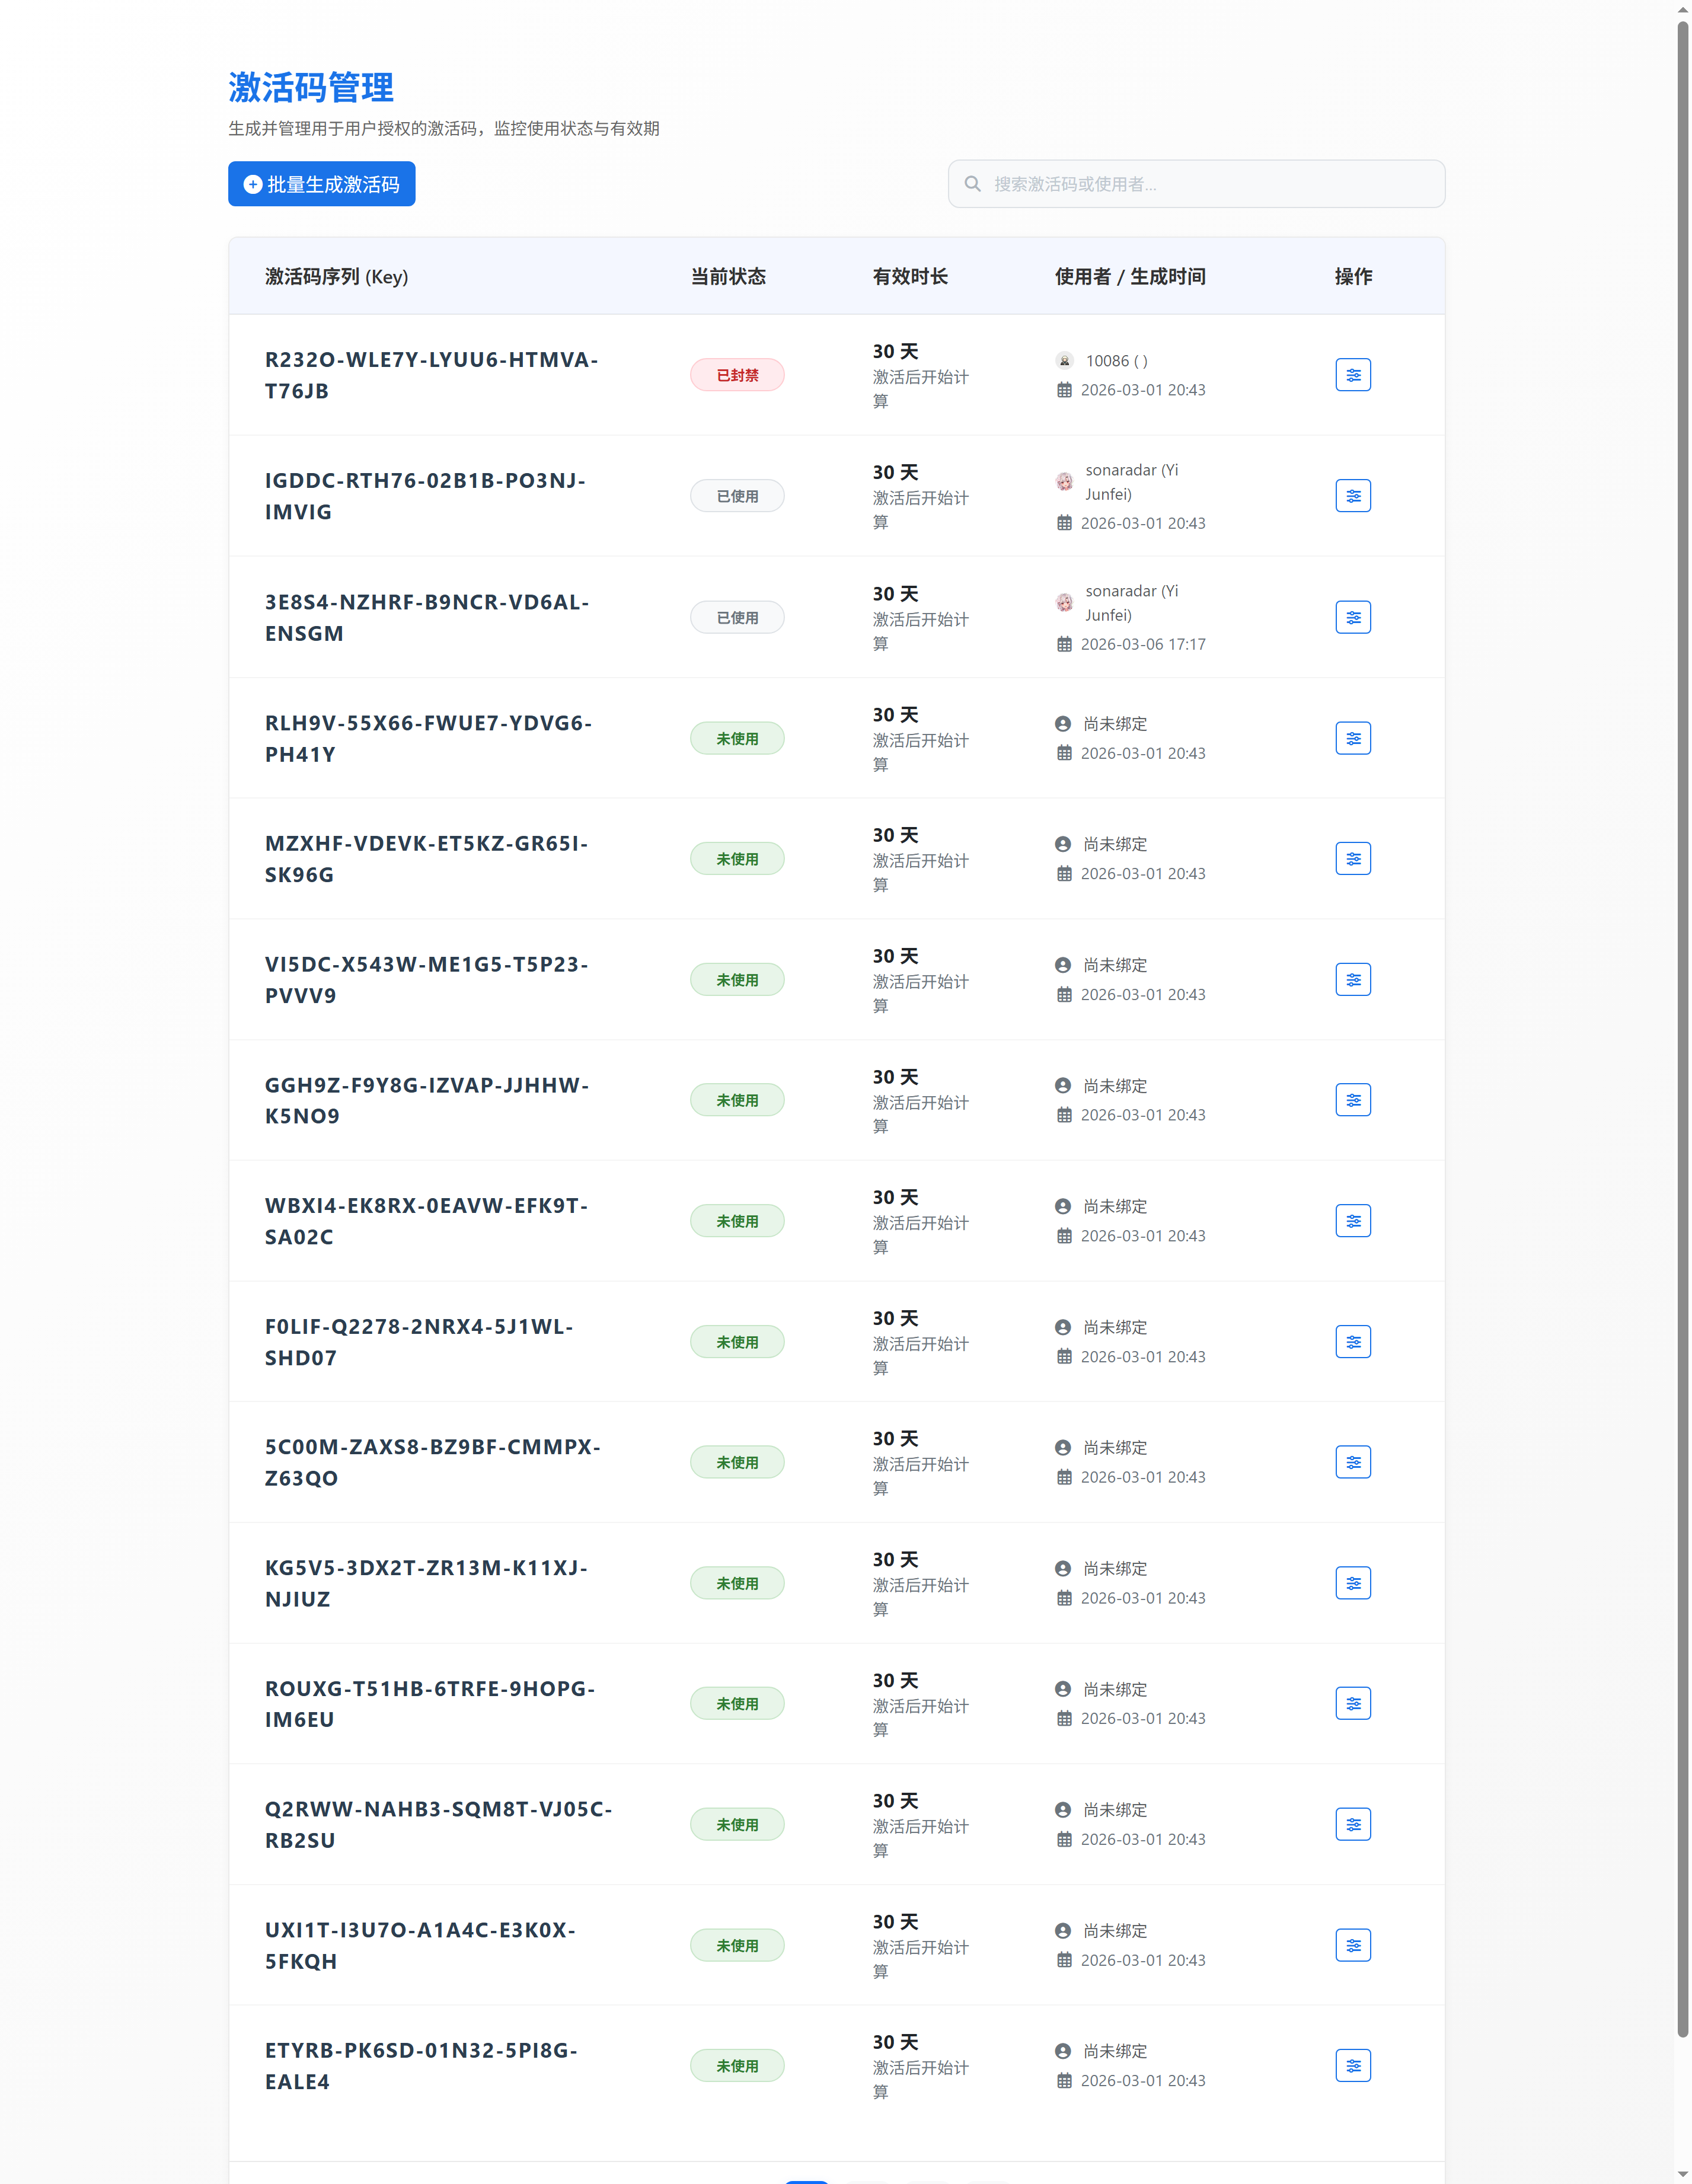
Task: Open settings icon for key R232O-WLE7Y
Action: [x=1352, y=375]
